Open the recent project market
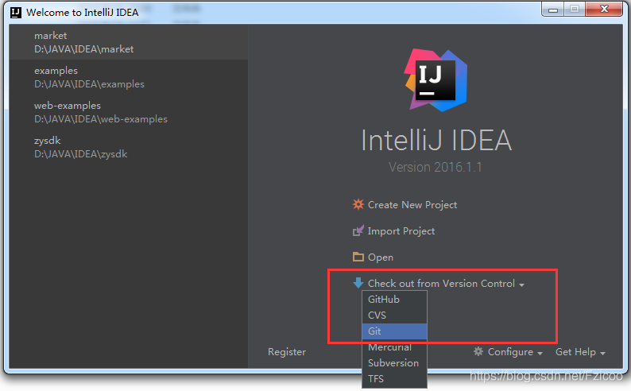Image resolution: width=631 pixels, height=391 pixels. (129, 42)
